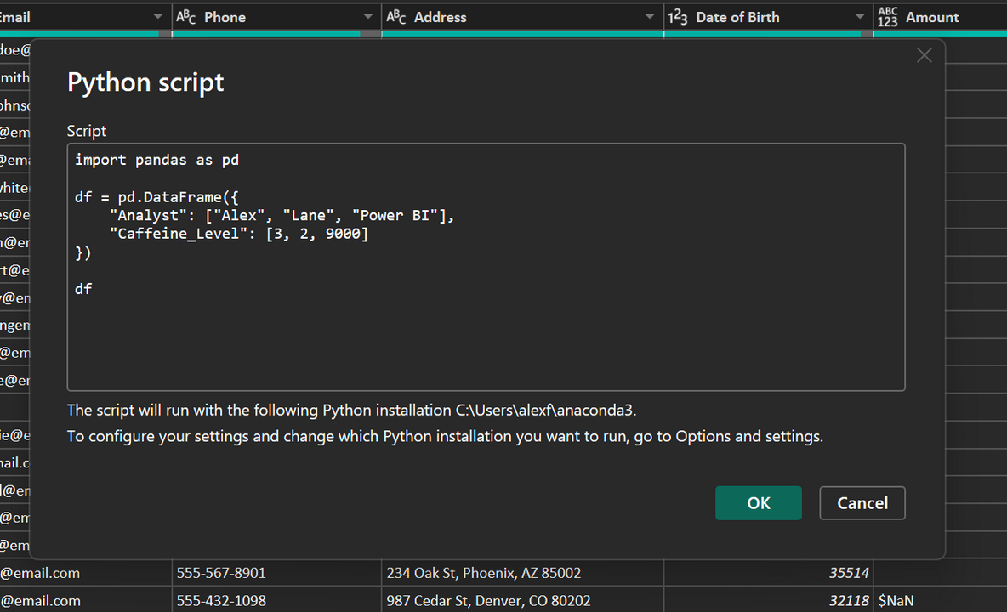Select cell 555-567-8901
The width and height of the screenshot is (1007, 612).
coord(276,573)
